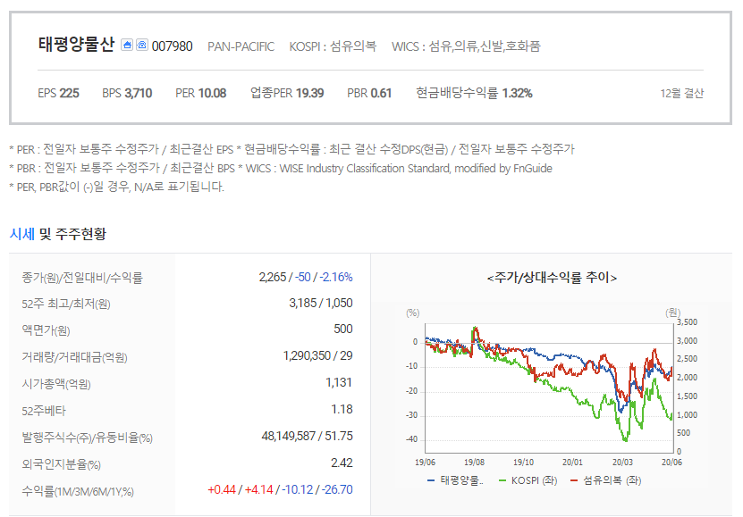Image resolution: width=743 pixels, height=517 pixels.
Task: Click returns value +0.44 / +4.14 / -10.12 / -26.70
Action: point(280,489)
